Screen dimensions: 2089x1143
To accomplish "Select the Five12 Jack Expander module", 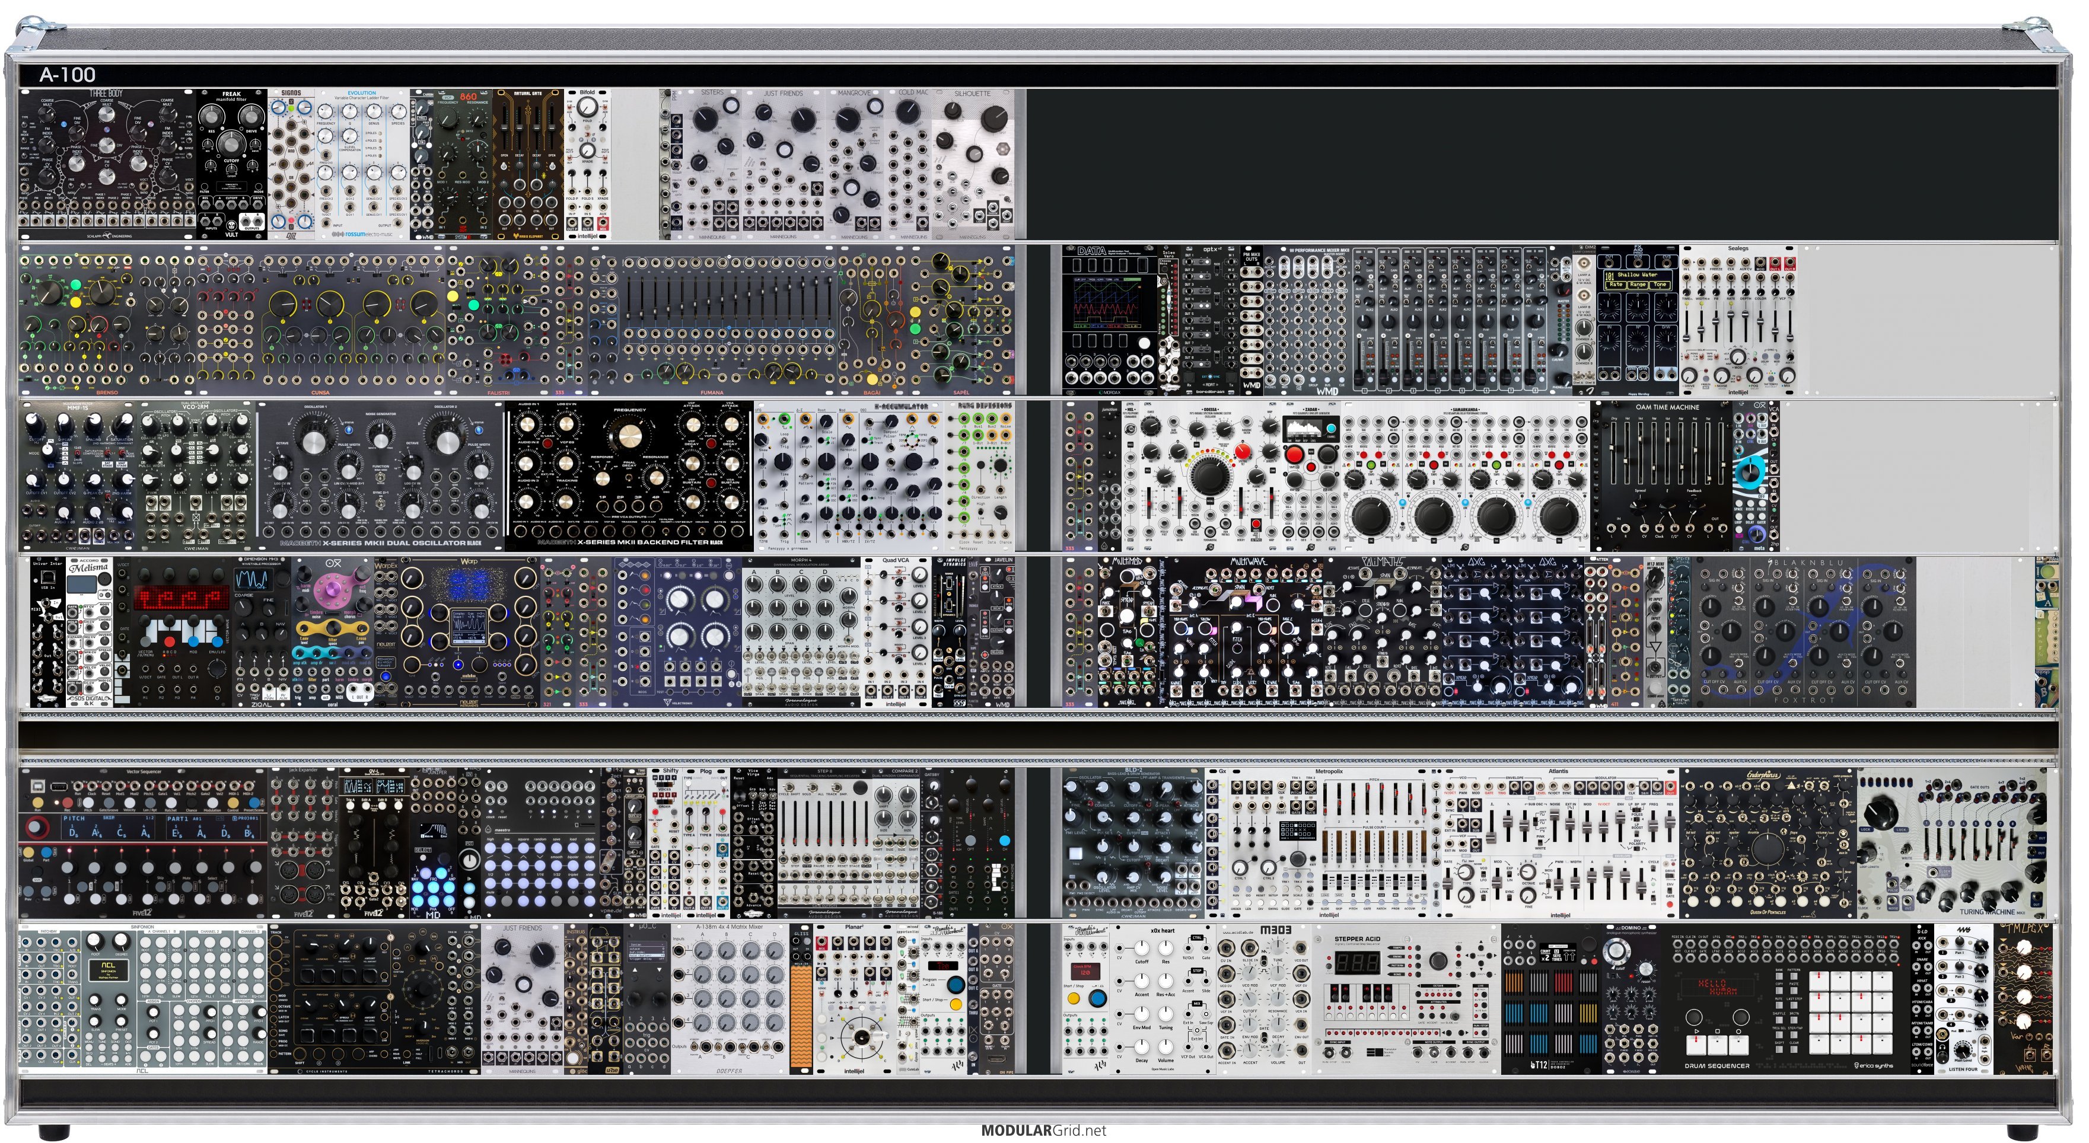I will [302, 843].
